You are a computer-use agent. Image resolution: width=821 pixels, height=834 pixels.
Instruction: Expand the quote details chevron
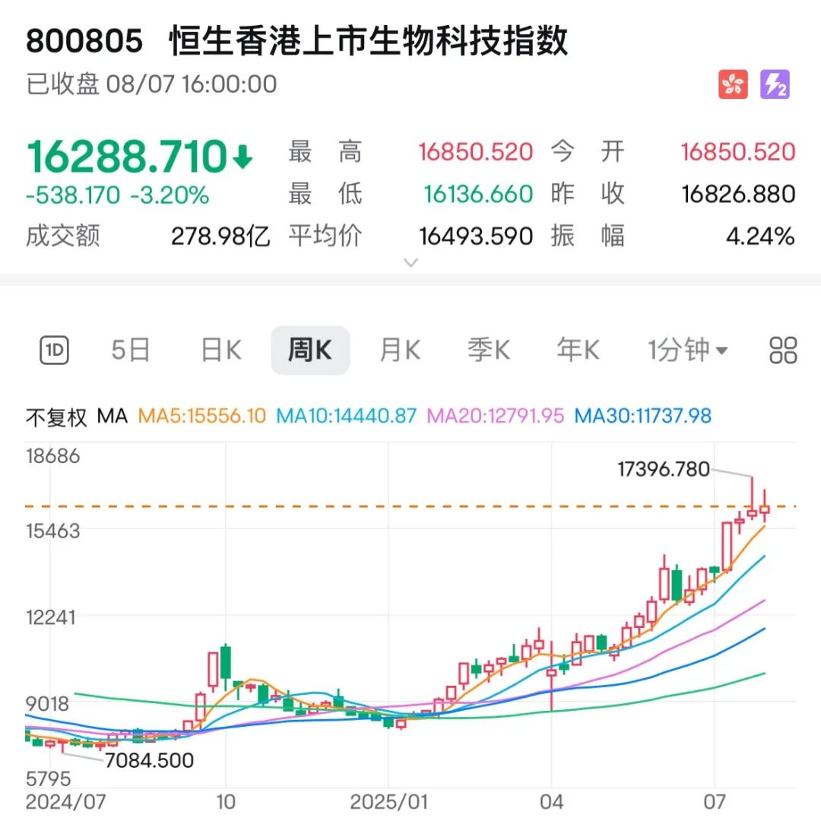point(410,262)
